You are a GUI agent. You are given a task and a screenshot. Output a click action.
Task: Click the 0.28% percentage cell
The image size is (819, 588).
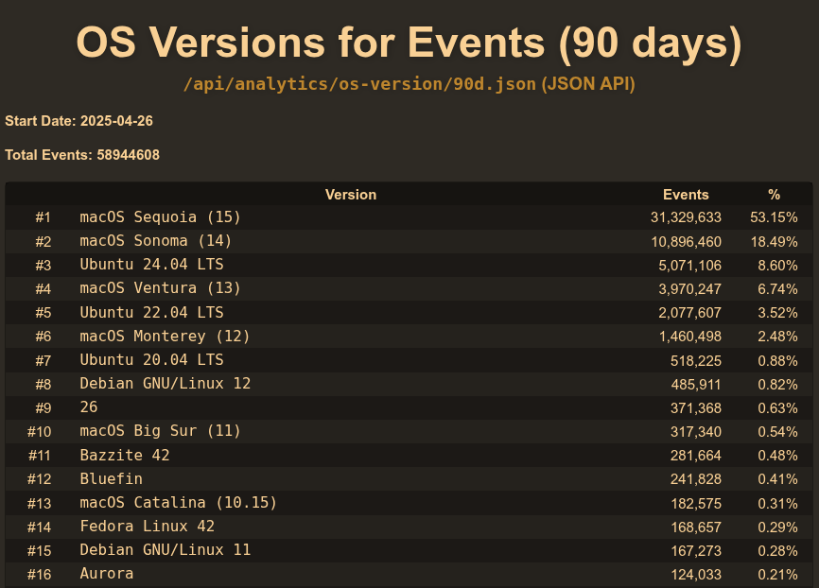click(777, 551)
